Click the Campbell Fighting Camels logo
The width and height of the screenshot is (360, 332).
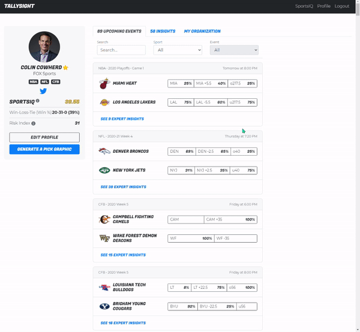tap(104, 219)
